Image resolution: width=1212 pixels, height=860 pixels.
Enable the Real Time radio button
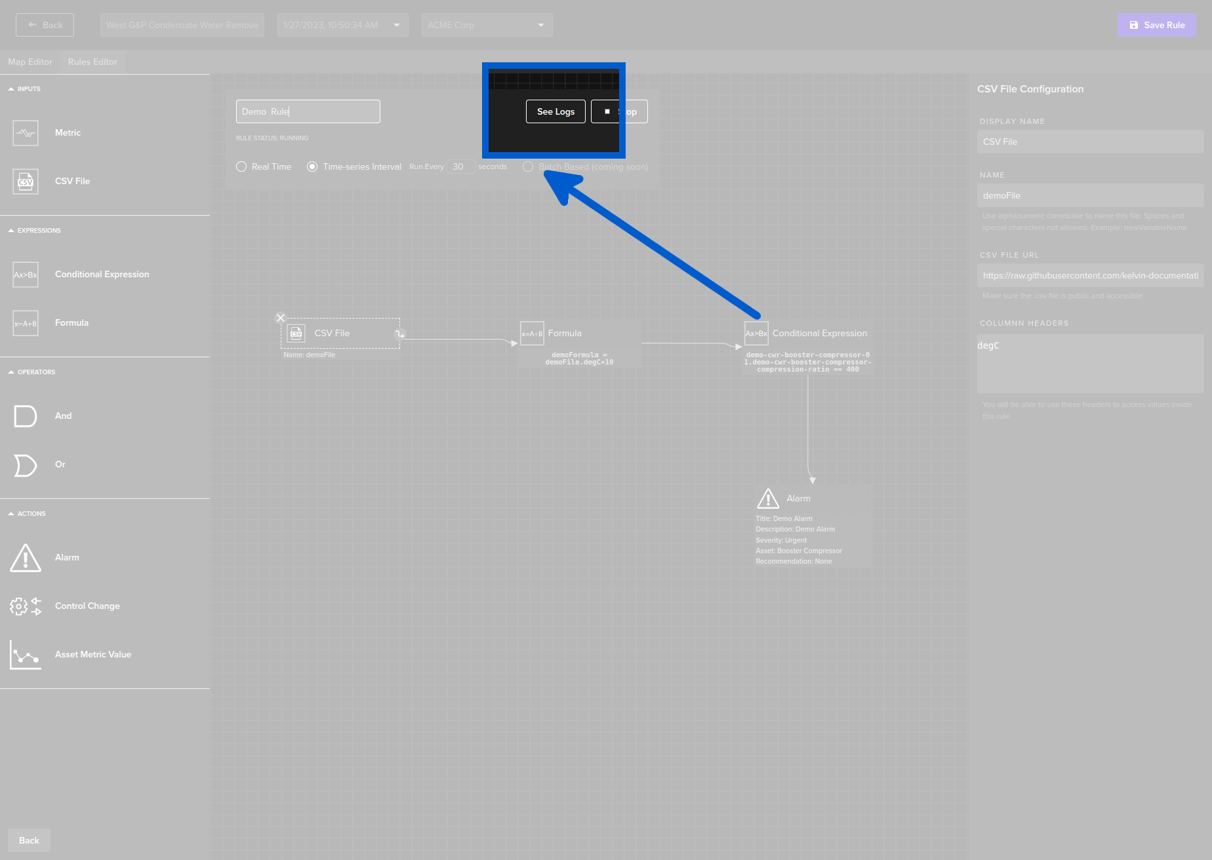click(241, 166)
